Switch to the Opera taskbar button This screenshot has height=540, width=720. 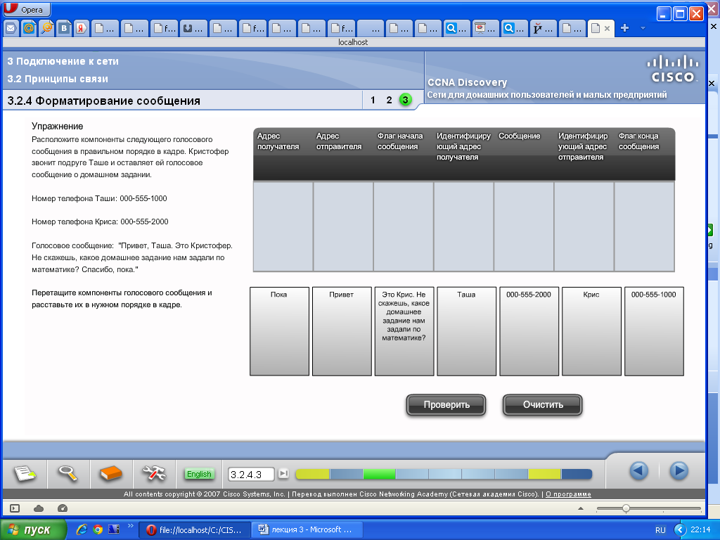tap(194, 530)
